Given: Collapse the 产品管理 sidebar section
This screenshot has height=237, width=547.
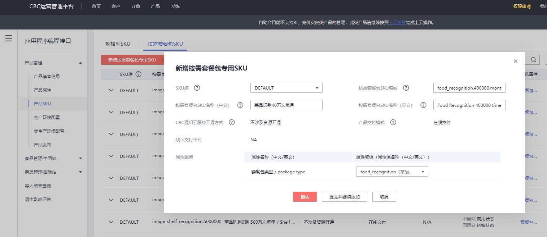Looking at the screenshot, I should (80, 63).
